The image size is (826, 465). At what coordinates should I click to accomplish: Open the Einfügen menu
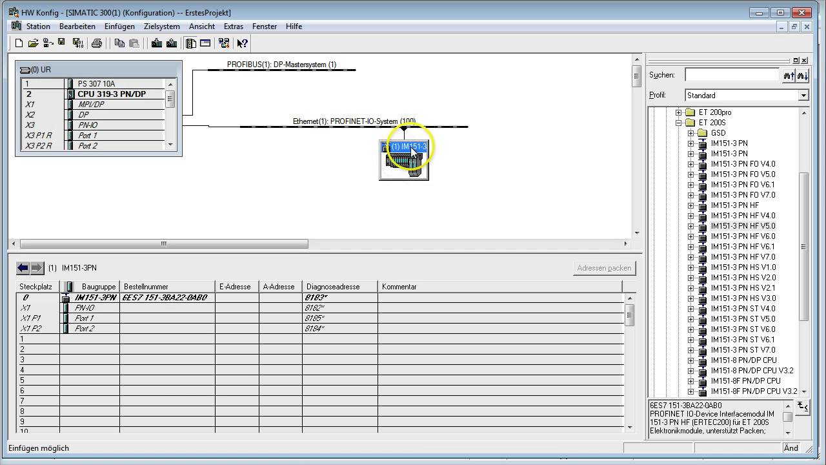coord(119,26)
